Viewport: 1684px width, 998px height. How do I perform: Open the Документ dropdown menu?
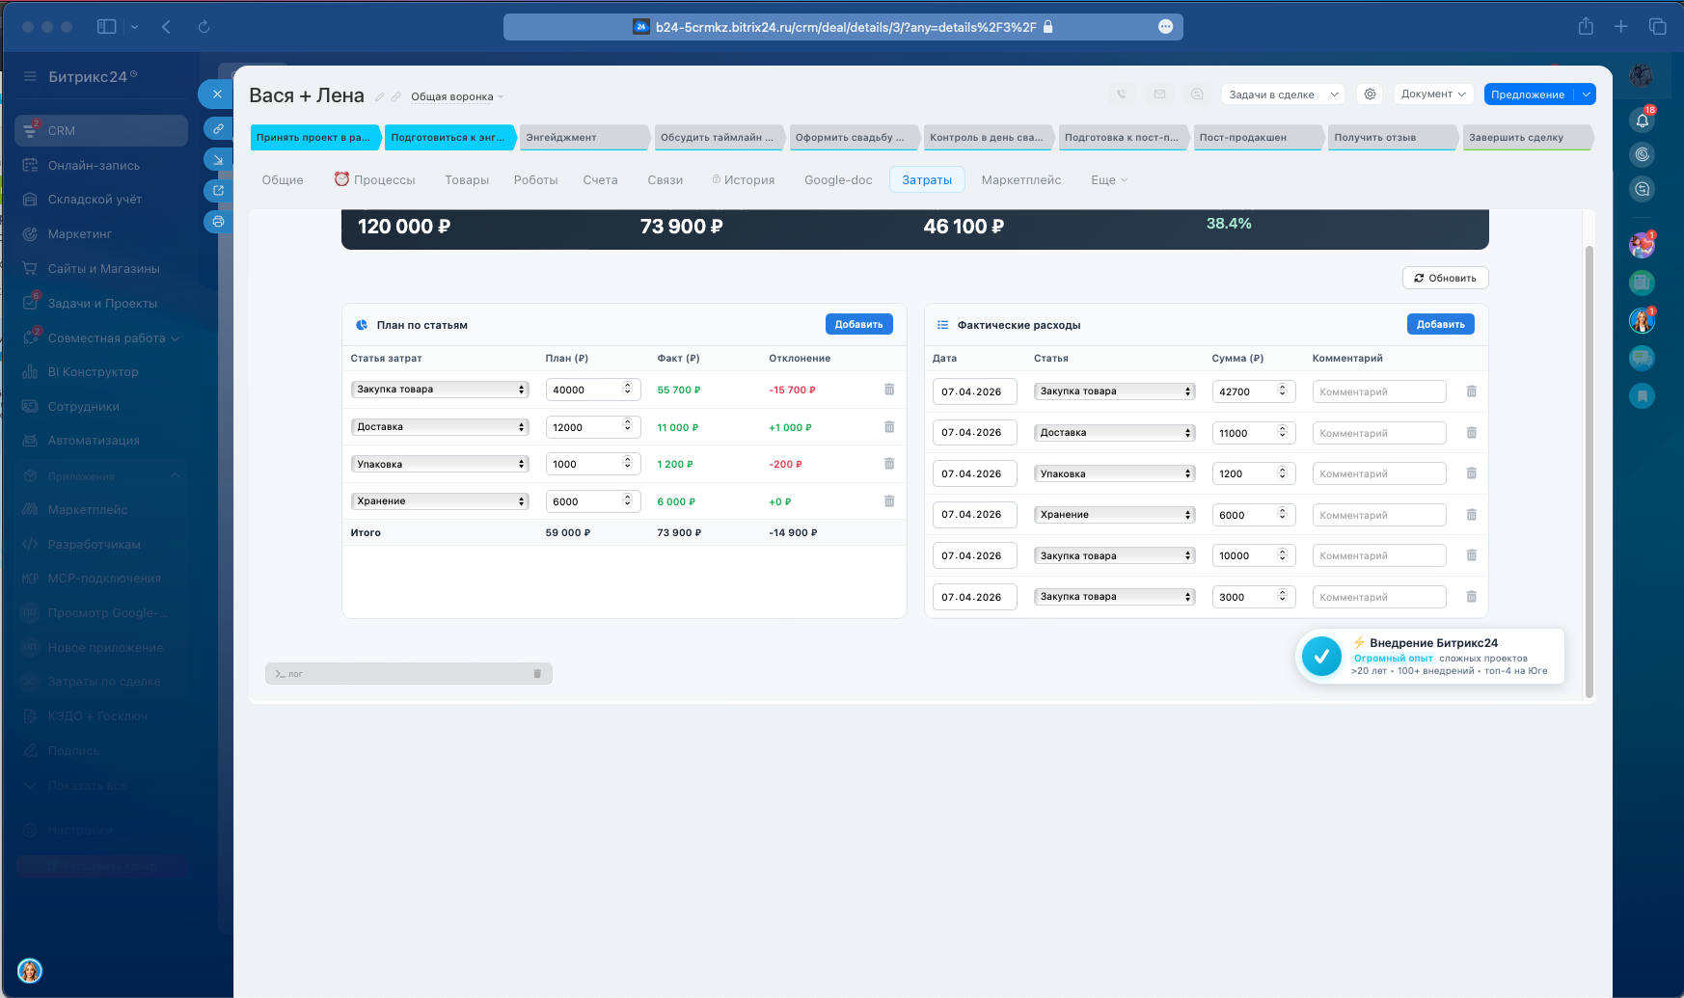[x=1433, y=94]
